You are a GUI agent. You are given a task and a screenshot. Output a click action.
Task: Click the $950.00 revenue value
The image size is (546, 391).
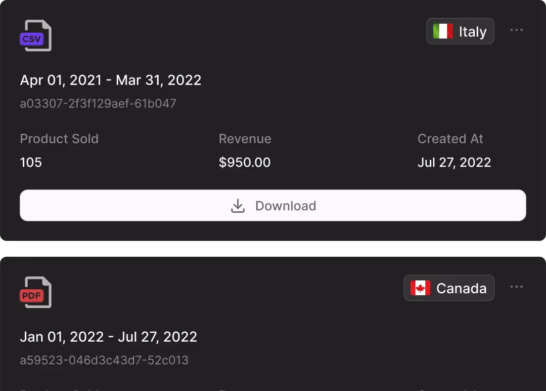(x=245, y=162)
